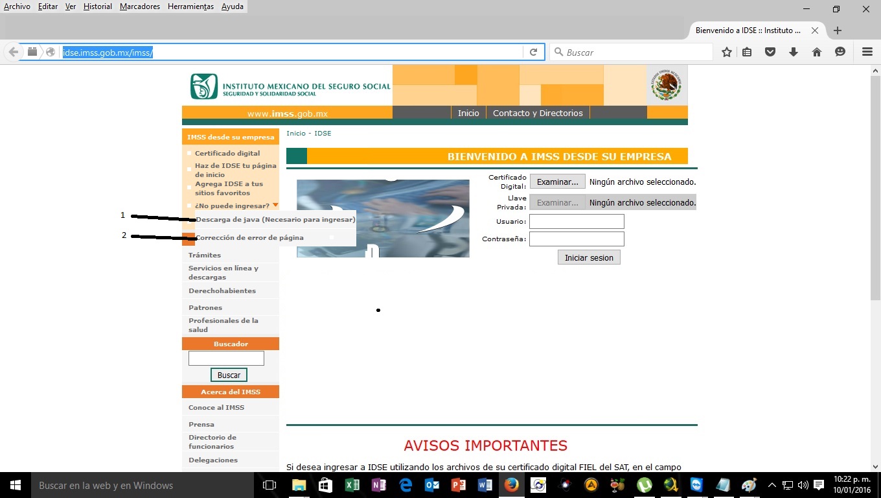Reload the page with the refresh icon
Image resolution: width=881 pixels, height=498 pixels.
[533, 53]
